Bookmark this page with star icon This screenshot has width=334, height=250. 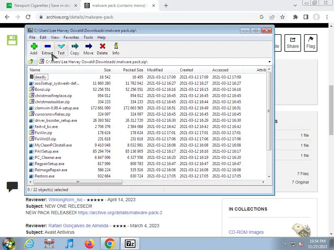282,17
